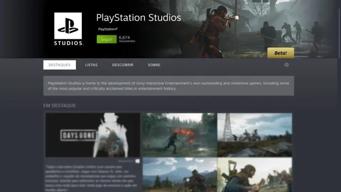This screenshot has height=192, width=341.
Task: View screenshot with burning building
Action: tap(180, 135)
